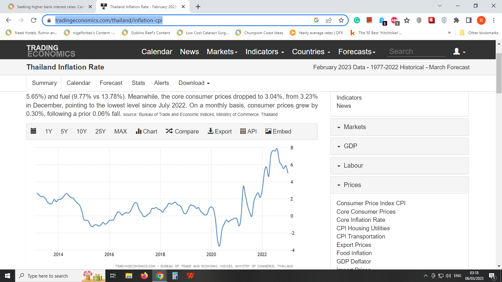This screenshot has width=502, height=282.
Task: Open the Adblock Plus extension icon
Action: tap(395, 21)
